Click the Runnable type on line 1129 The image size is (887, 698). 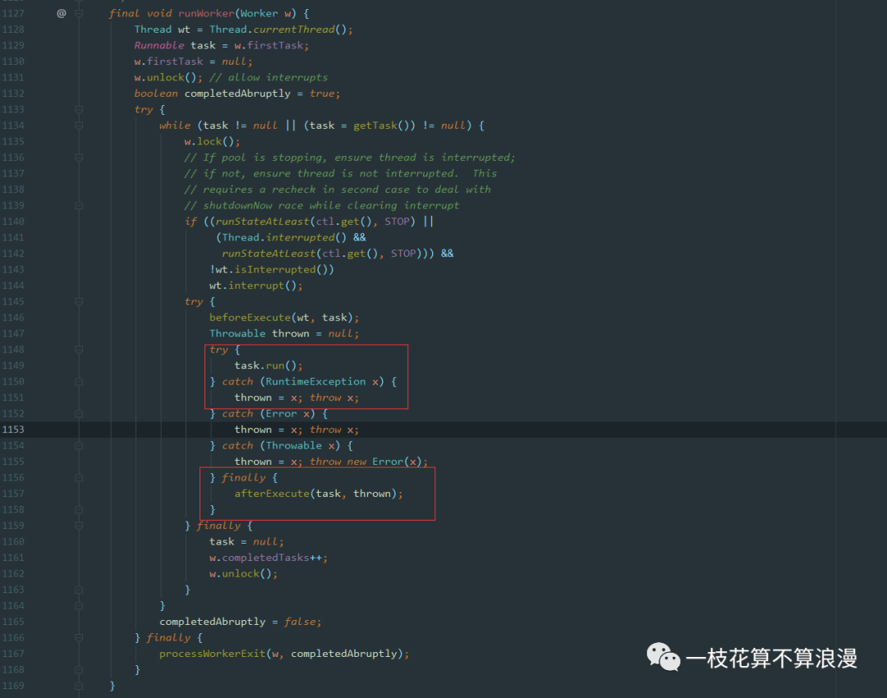click(159, 45)
